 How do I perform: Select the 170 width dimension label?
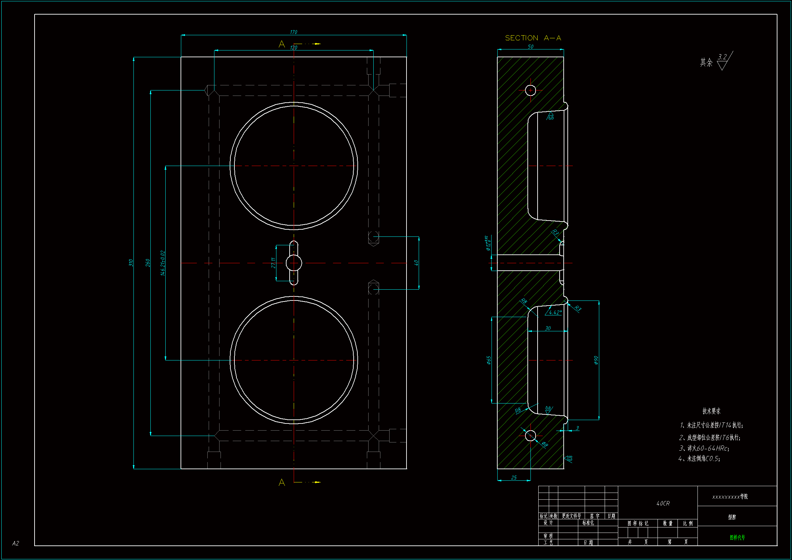pyautogui.click(x=293, y=32)
